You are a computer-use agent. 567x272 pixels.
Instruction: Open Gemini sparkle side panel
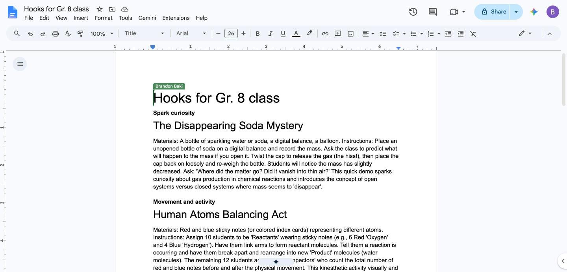(534, 12)
